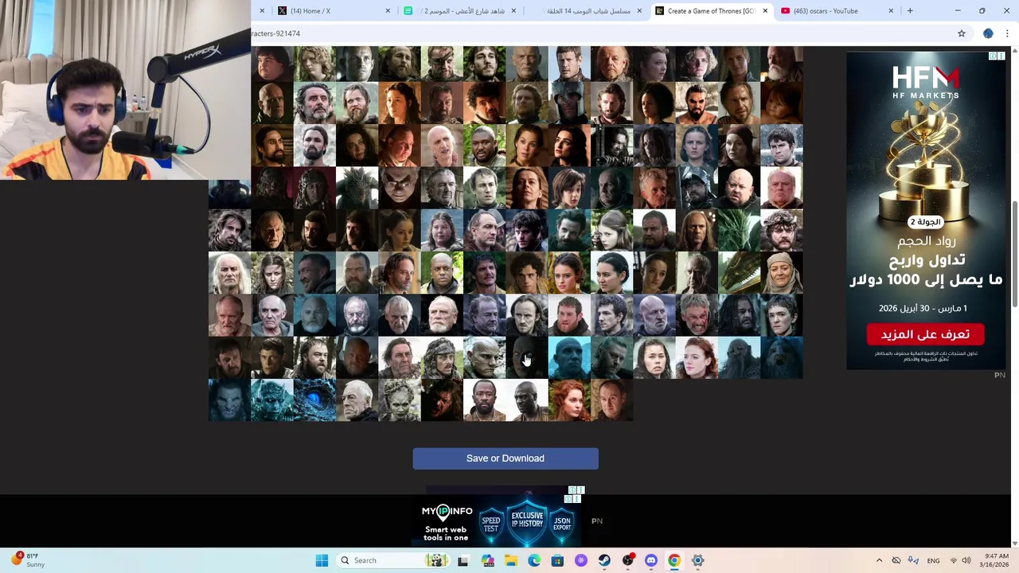Open Settings gear on taskbar
This screenshot has height=573, width=1019.
click(x=698, y=560)
